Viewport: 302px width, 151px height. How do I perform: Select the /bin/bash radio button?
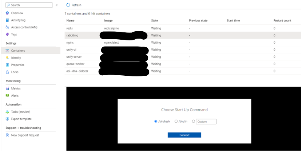coord(156,121)
